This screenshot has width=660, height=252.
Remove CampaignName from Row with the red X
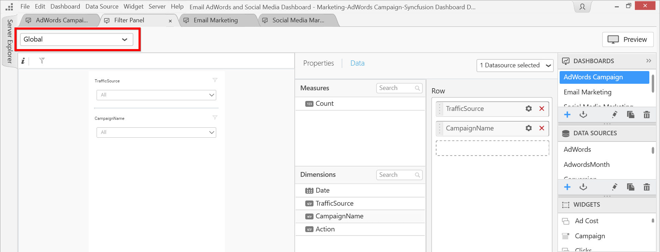pos(542,128)
